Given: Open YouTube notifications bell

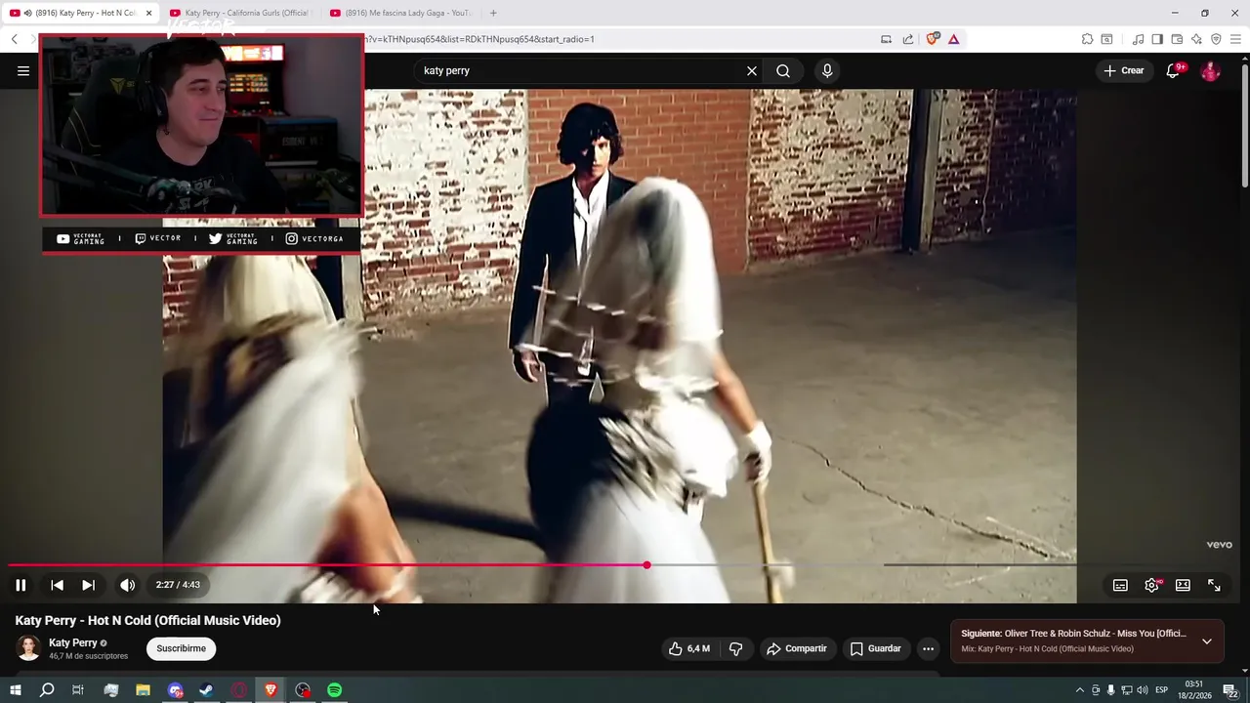Looking at the screenshot, I should pyautogui.click(x=1174, y=70).
